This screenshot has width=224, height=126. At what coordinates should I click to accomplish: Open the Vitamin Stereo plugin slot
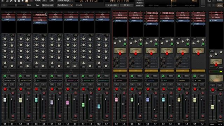(x=120, y=18)
